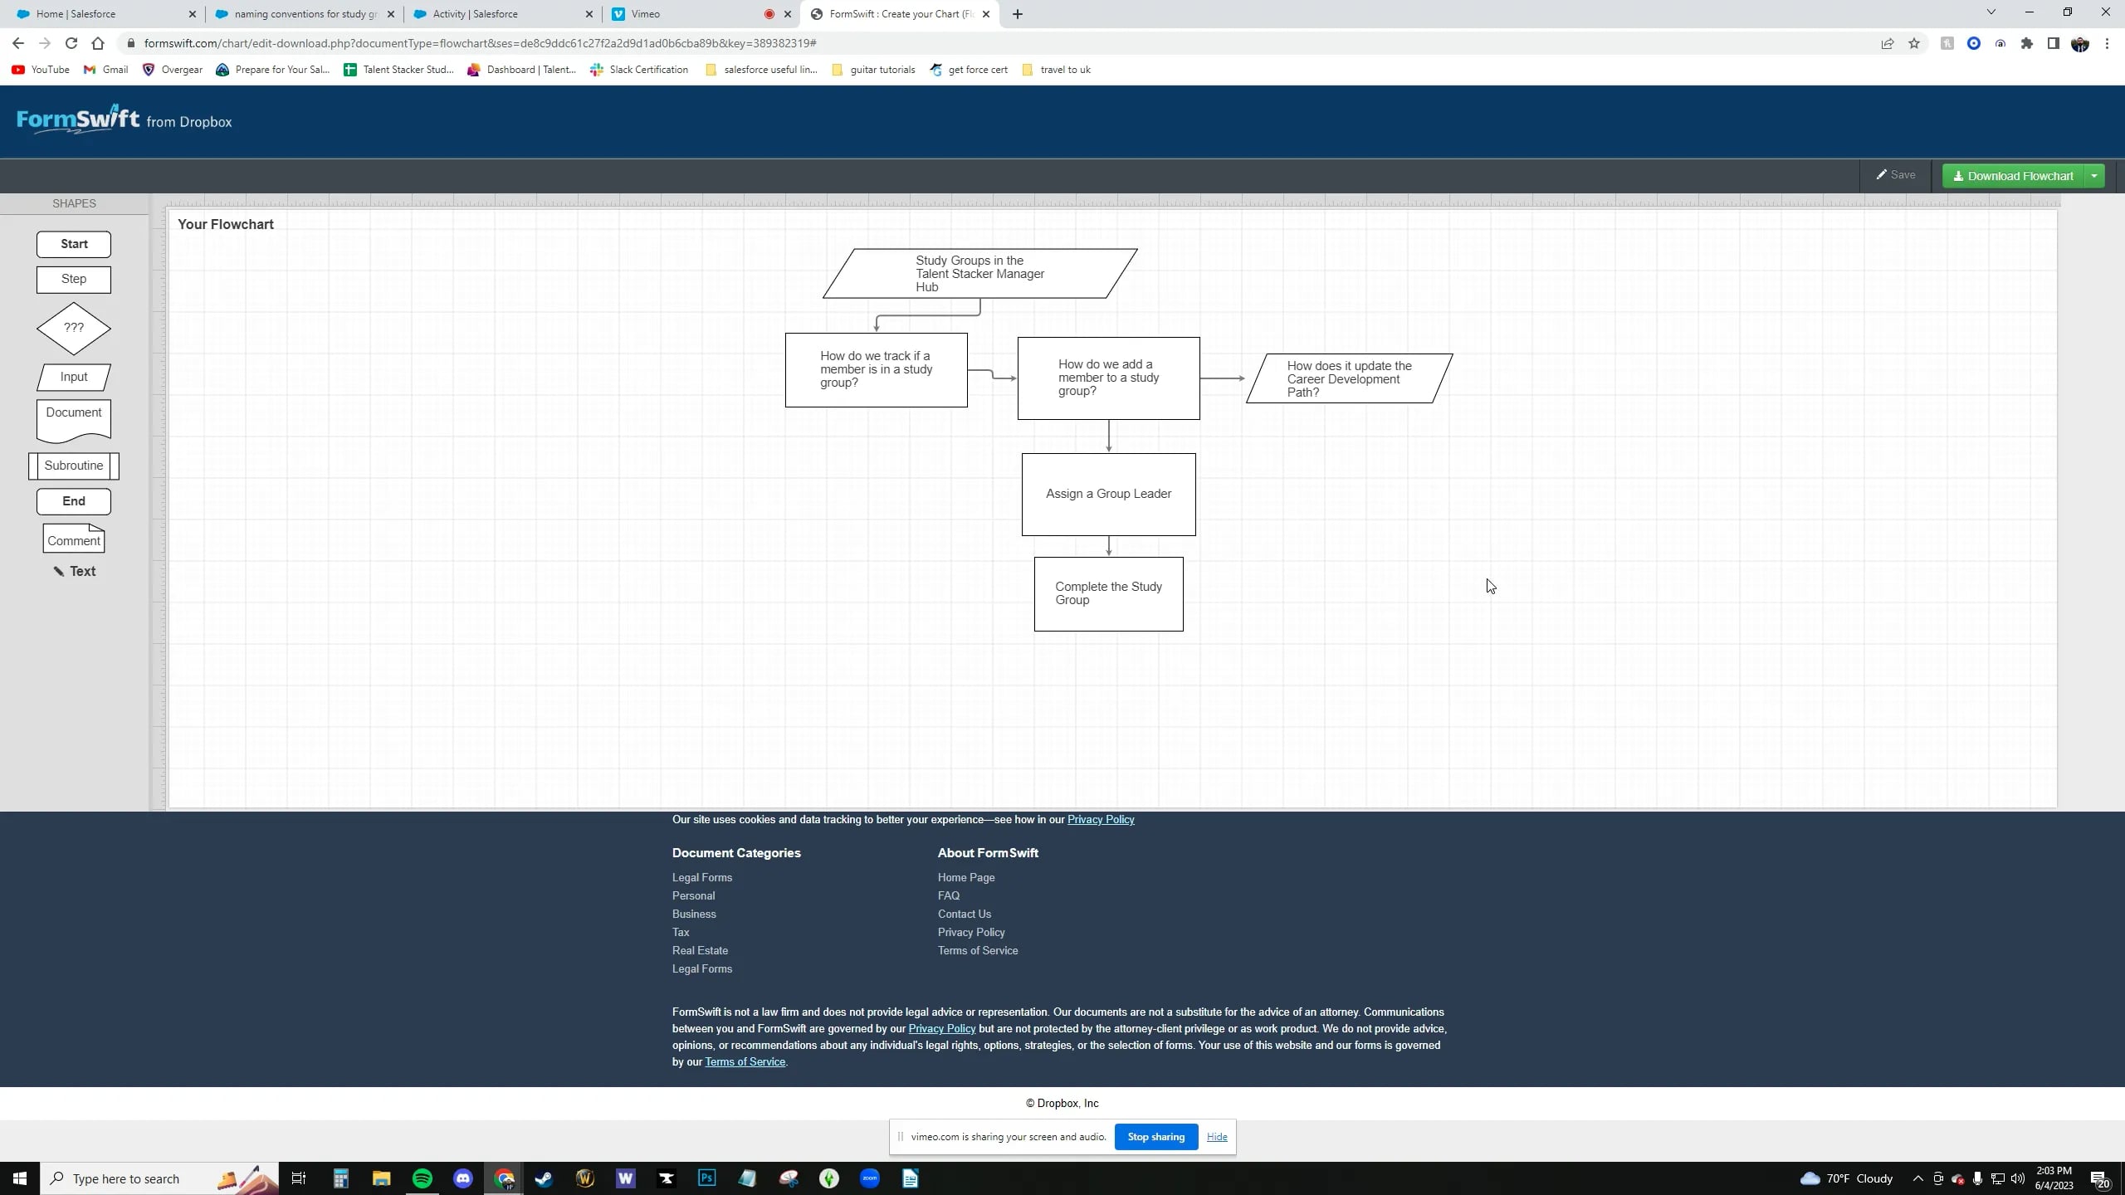
Task: Open the Terms of Service footer link
Action: (x=977, y=950)
